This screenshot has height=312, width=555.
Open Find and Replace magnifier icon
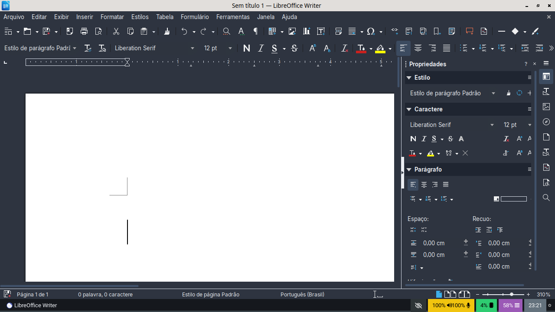[226, 31]
